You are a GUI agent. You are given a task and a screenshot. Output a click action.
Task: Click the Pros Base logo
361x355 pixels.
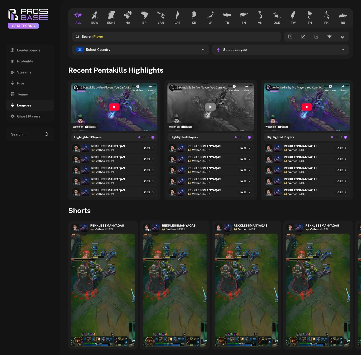28,15
